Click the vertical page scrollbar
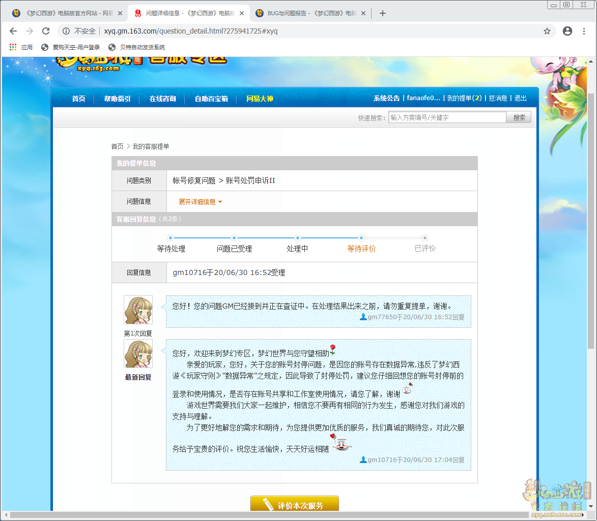 click(x=590, y=221)
